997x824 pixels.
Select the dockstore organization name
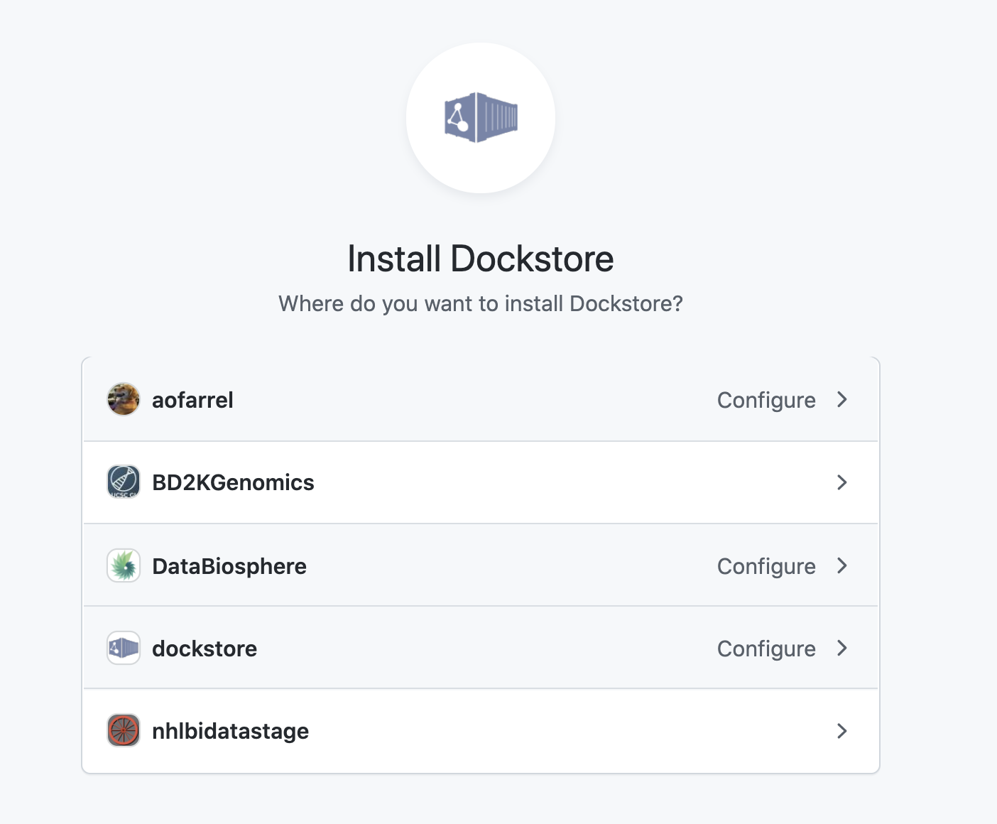(205, 649)
